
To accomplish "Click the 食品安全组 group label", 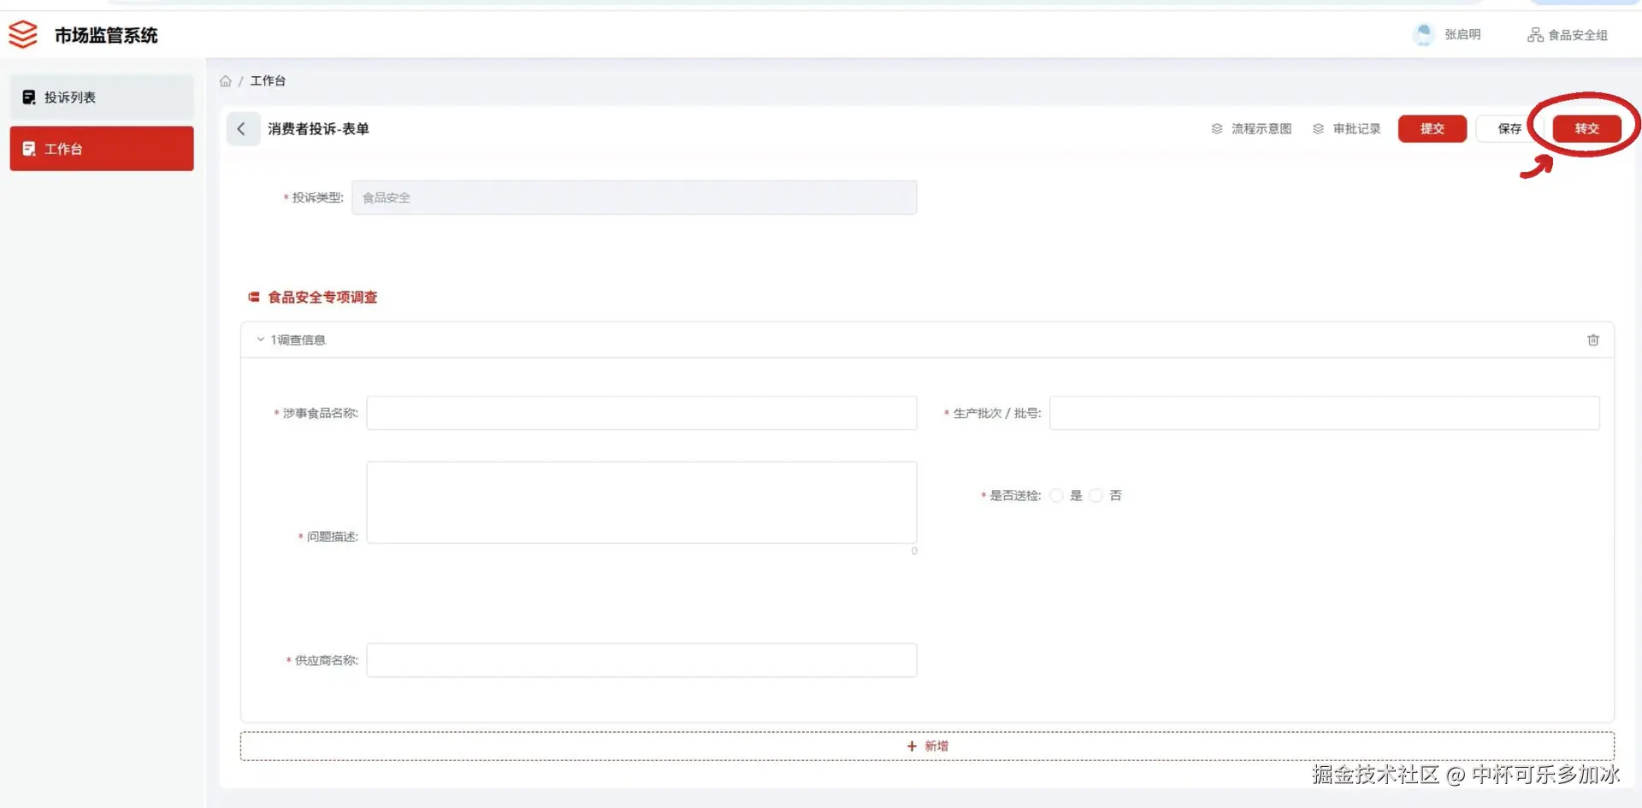I will 1578,35.
